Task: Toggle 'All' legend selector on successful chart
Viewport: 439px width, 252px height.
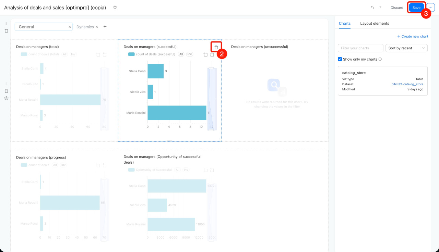Action: pos(181,54)
